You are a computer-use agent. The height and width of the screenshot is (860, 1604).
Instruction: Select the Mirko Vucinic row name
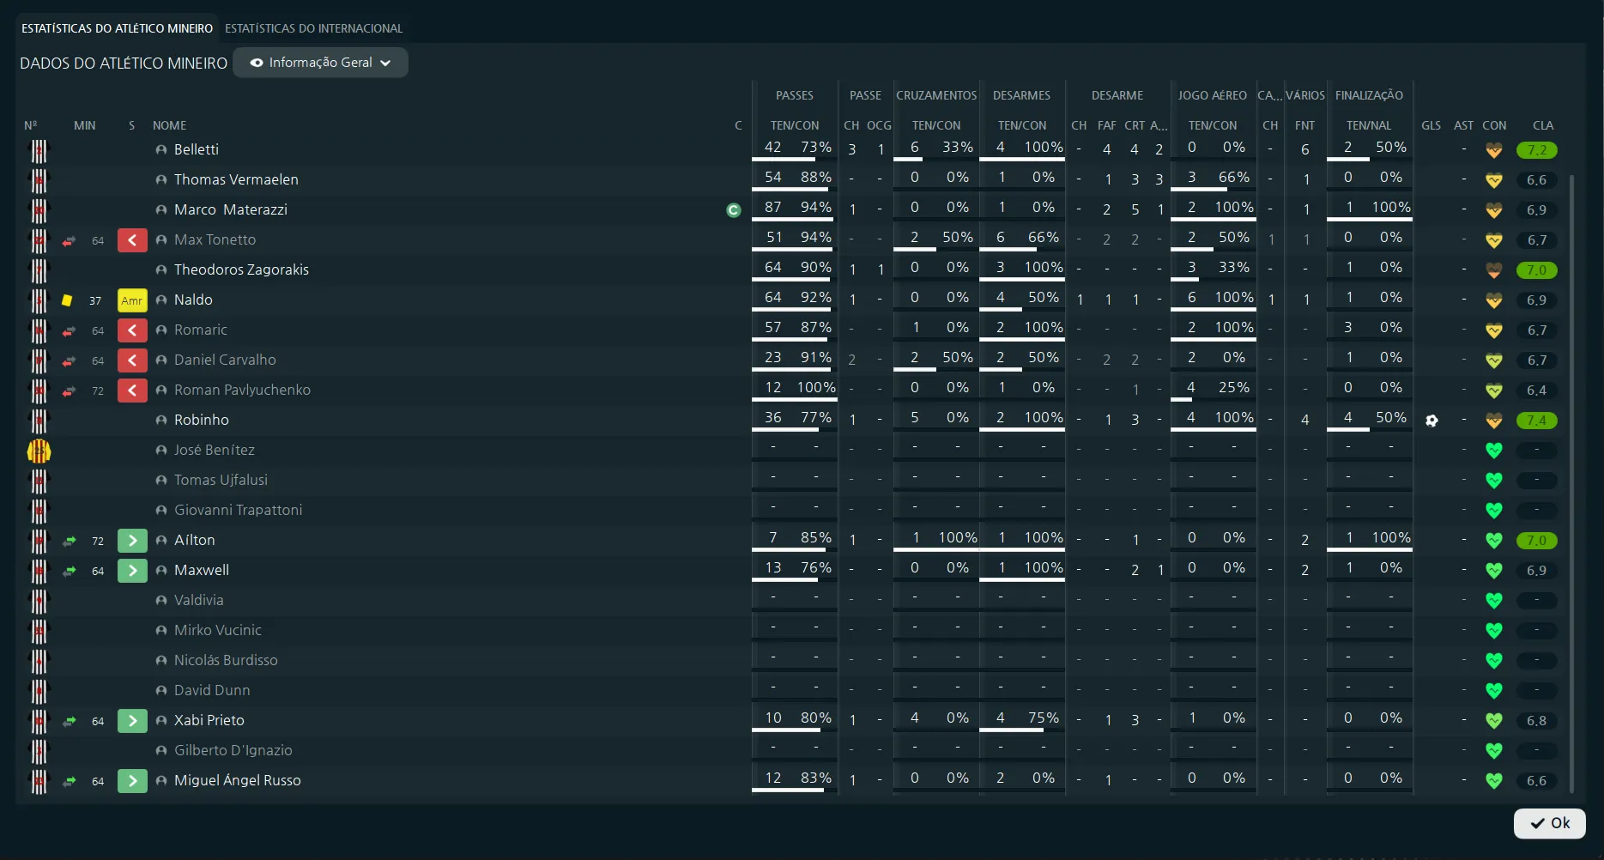[x=217, y=630]
